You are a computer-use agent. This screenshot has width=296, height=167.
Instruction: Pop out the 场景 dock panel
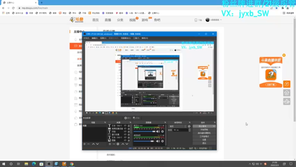click(x=105, y=122)
